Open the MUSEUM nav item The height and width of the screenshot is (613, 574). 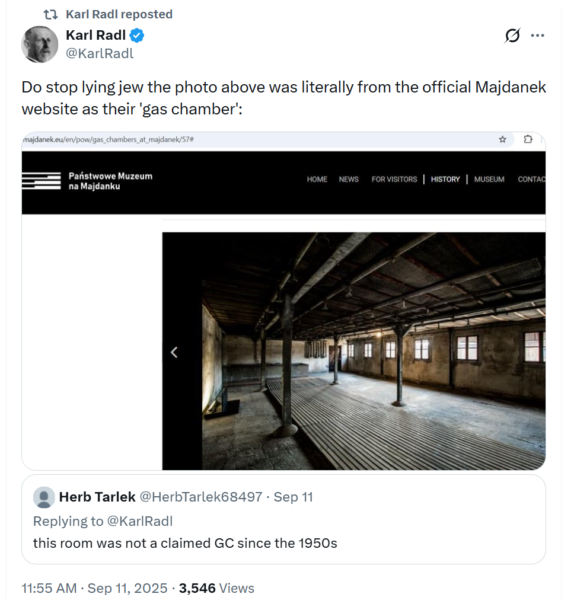point(489,179)
